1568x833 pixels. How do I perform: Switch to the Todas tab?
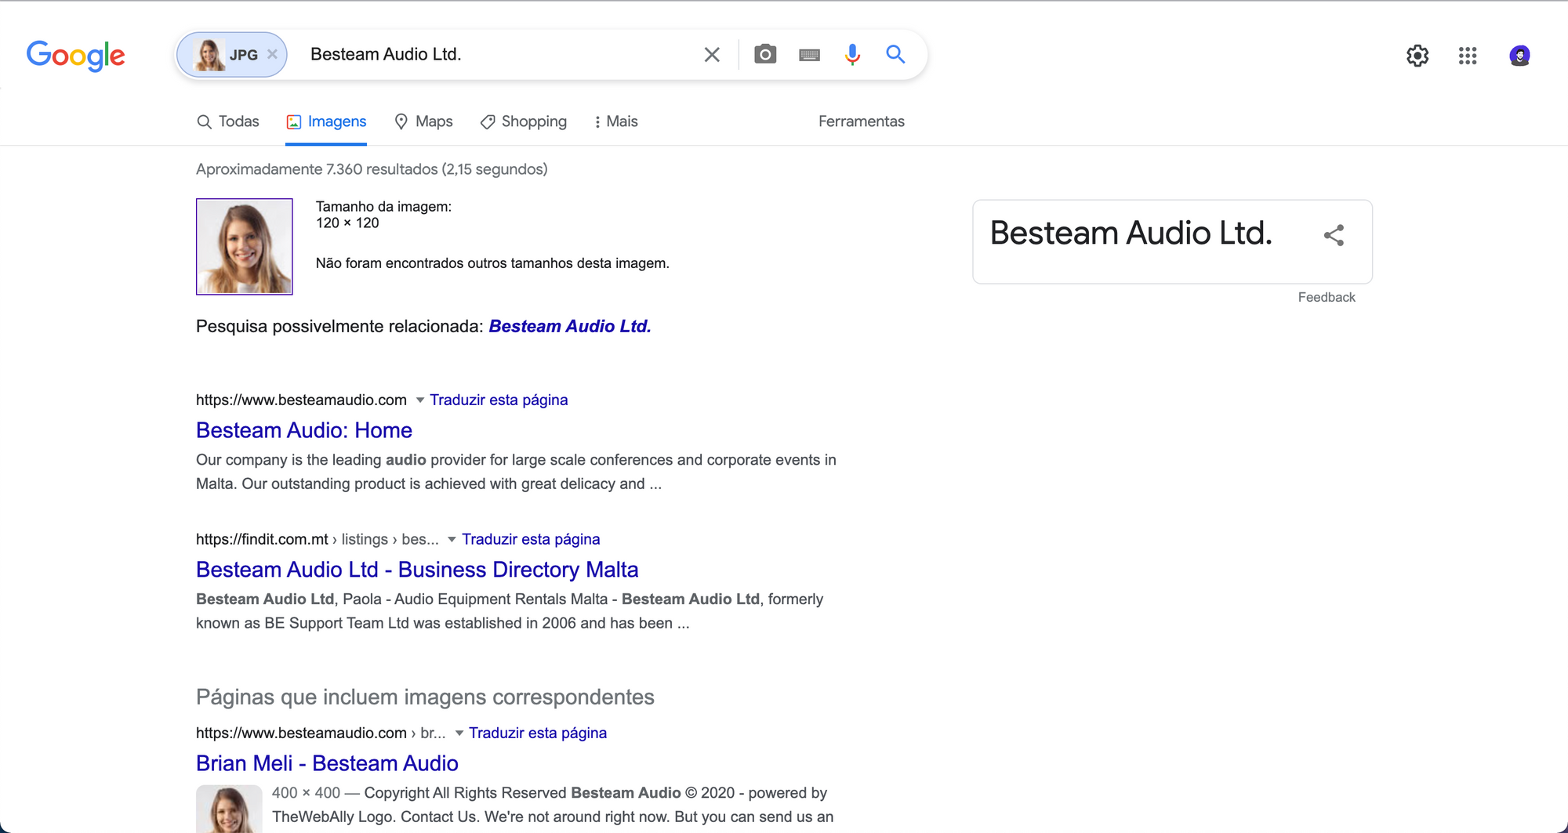click(x=228, y=121)
